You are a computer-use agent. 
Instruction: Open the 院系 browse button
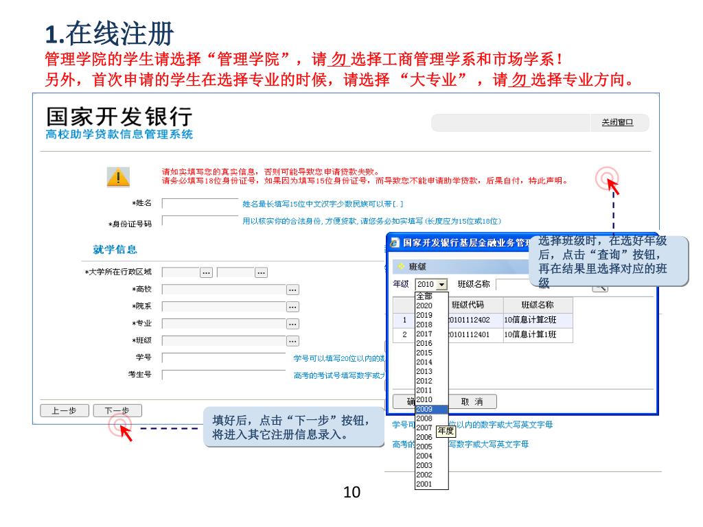click(x=292, y=307)
